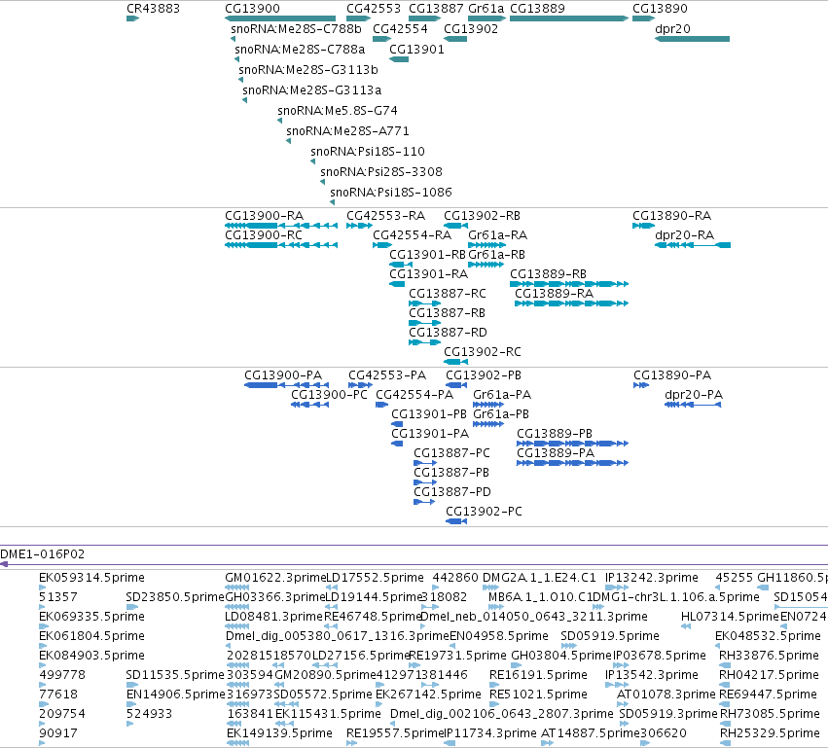Select the CG13902-PC protein

click(456, 522)
